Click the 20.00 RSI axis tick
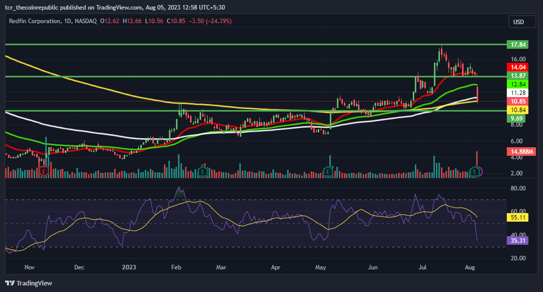Image resolution: width=543 pixels, height=292 pixels. [x=518, y=258]
